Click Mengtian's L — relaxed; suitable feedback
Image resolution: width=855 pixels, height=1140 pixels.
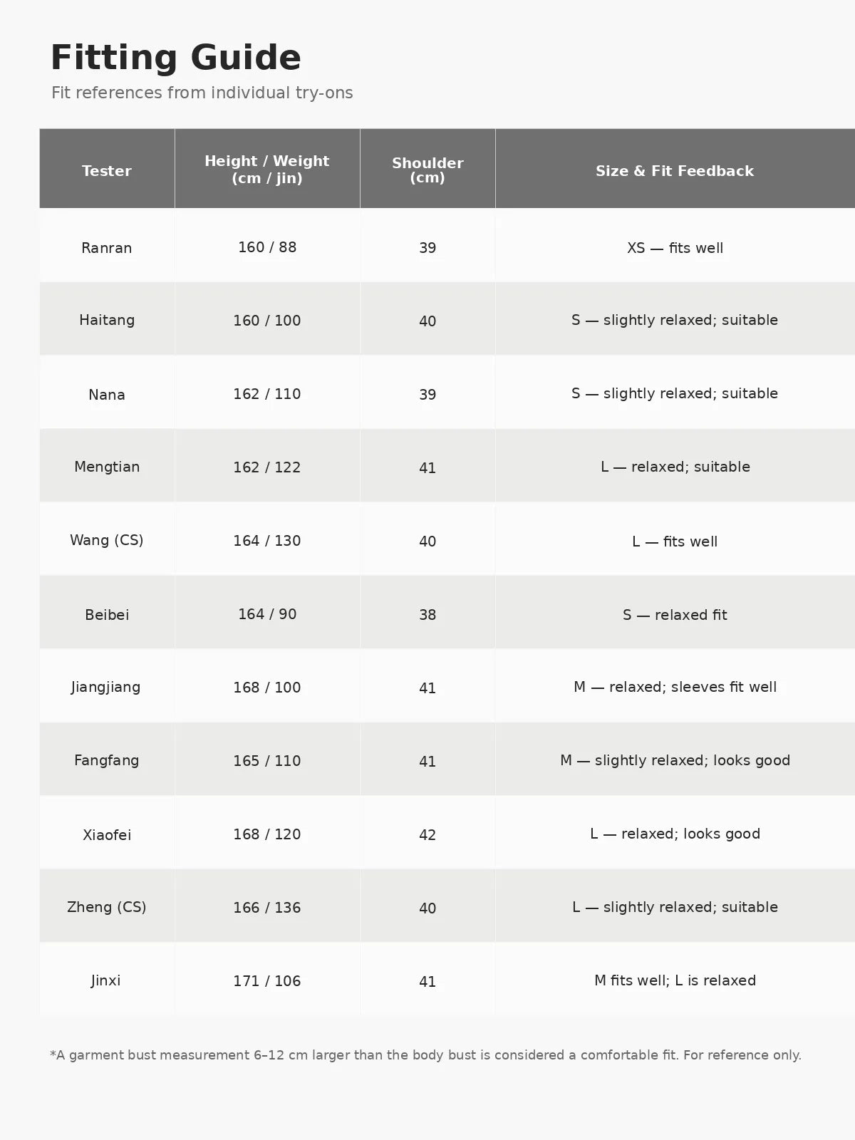(x=675, y=467)
